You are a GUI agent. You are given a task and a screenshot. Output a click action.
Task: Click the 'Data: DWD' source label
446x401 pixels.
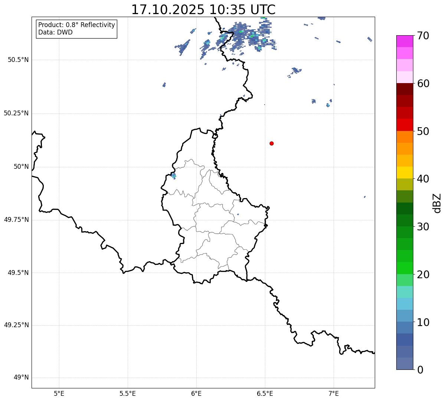pyautogui.click(x=55, y=32)
